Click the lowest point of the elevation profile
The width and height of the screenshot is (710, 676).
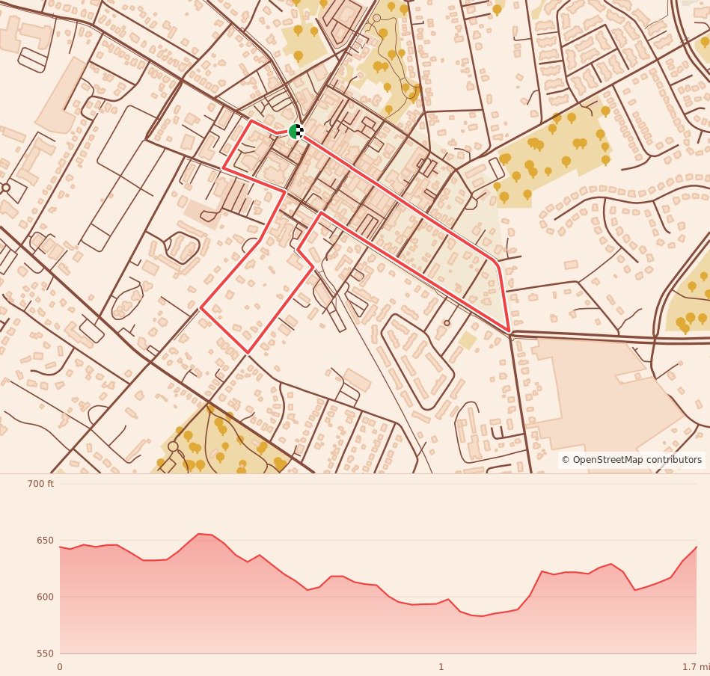(481, 616)
